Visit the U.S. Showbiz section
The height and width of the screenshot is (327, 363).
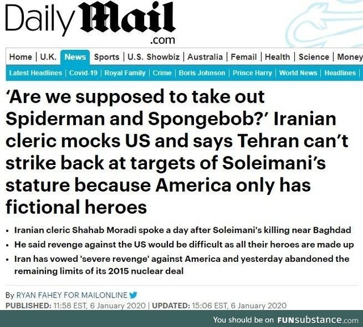coord(154,57)
